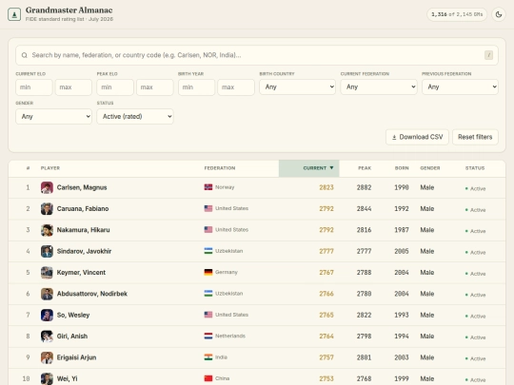Sort by the Player column header
Screen dimensions: 514x385
(x=50, y=168)
